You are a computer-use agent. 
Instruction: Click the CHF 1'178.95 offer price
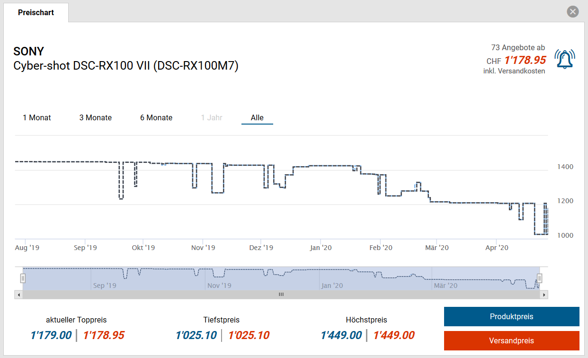coord(525,60)
